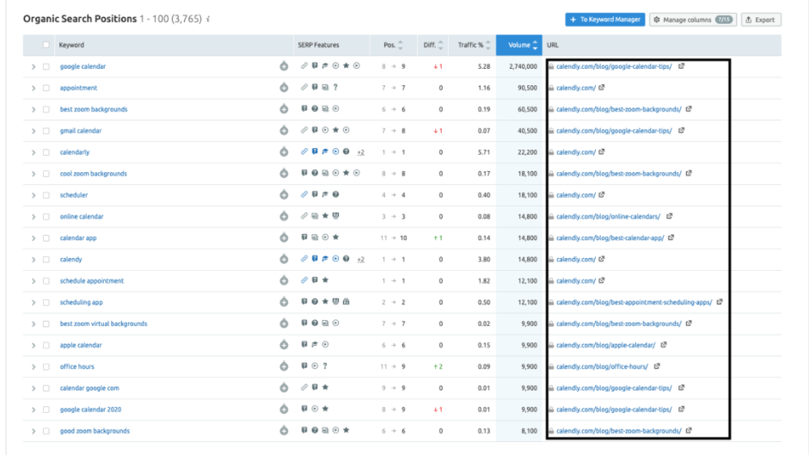Click the question mark SERP icon for appointment

point(335,88)
